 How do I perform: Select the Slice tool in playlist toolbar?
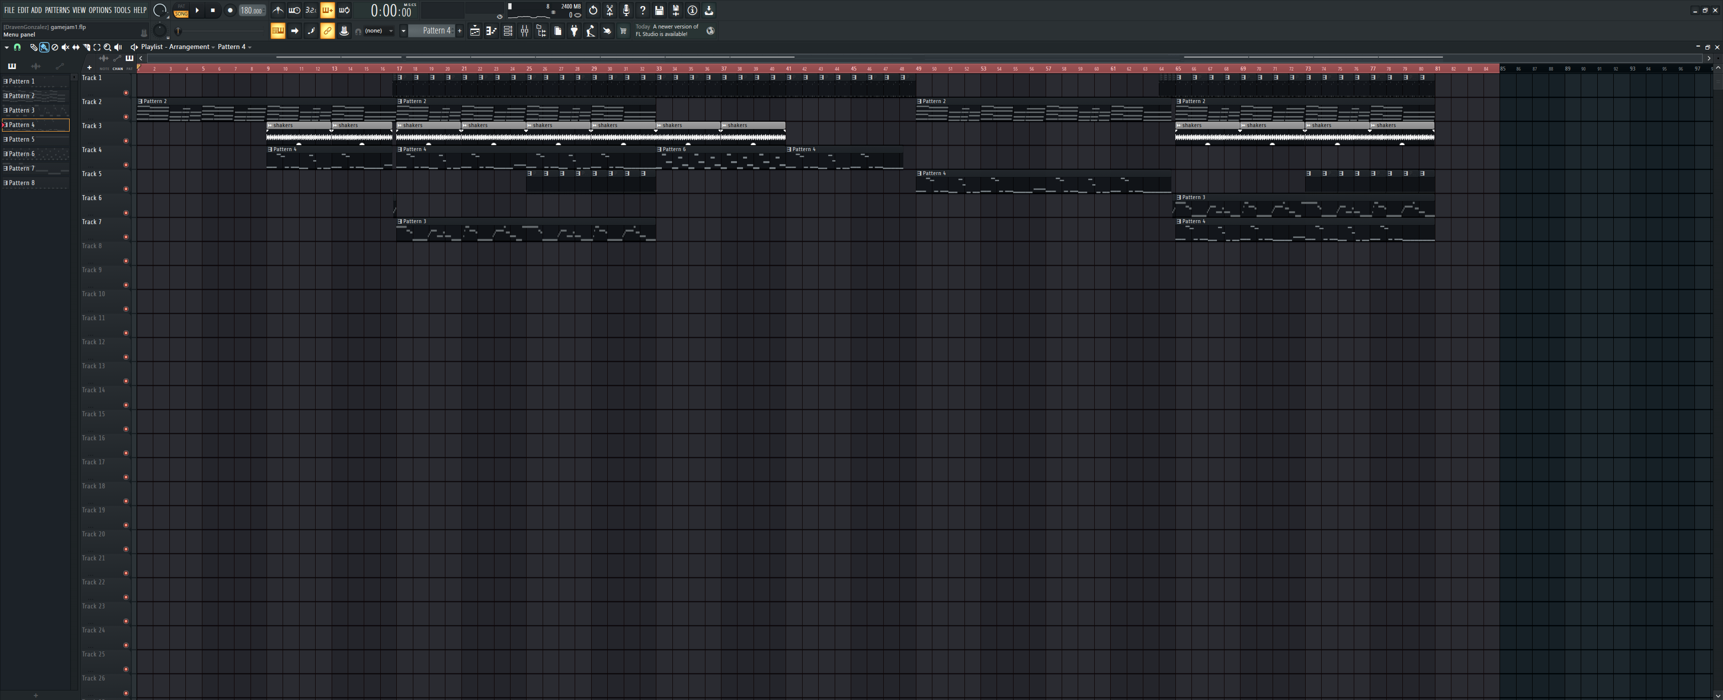coord(86,47)
